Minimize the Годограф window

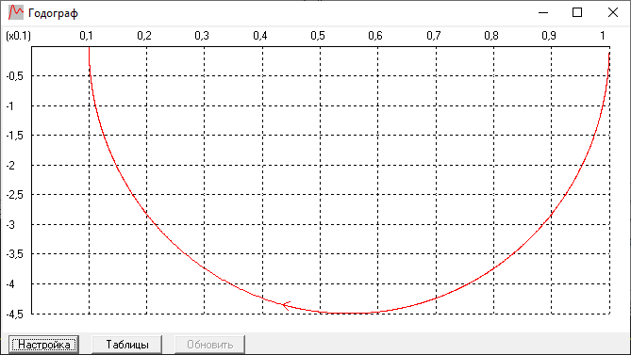point(543,12)
